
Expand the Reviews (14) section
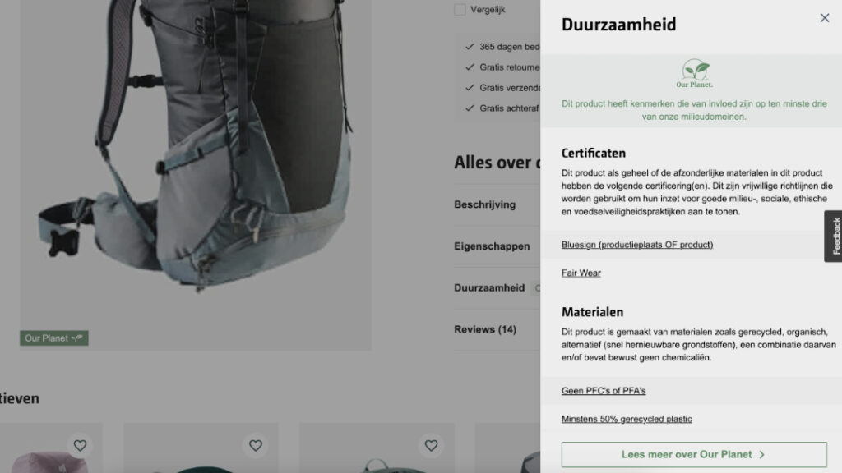pyautogui.click(x=485, y=329)
